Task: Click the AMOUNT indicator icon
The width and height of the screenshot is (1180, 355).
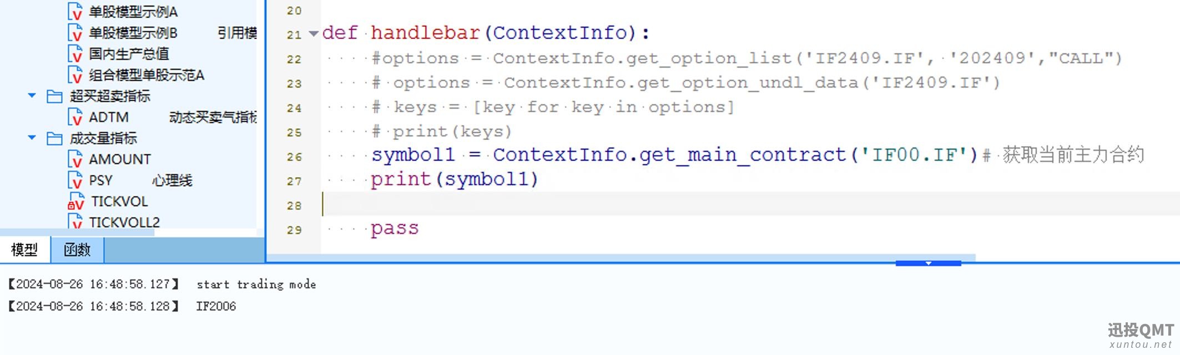Action: click(75, 159)
